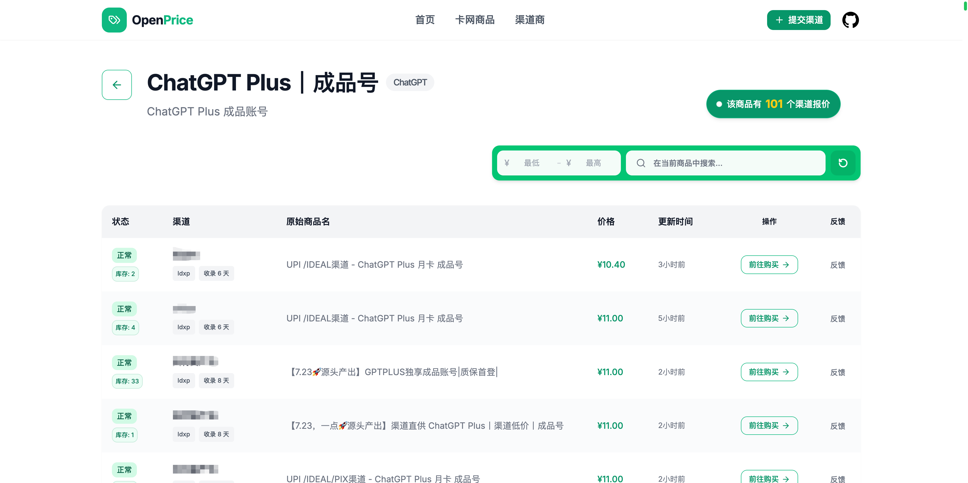Image resolution: width=968 pixels, height=483 pixels.
Task: Click 3小时前 update time
Action: coord(672,265)
